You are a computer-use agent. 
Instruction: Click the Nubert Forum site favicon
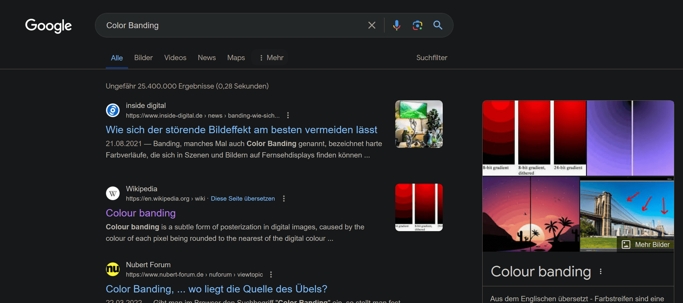[x=113, y=270]
